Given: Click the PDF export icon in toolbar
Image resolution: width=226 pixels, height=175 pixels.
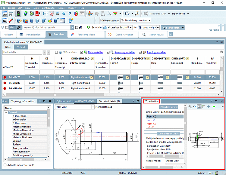Looking at the screenshot, I should pos(37,14).
